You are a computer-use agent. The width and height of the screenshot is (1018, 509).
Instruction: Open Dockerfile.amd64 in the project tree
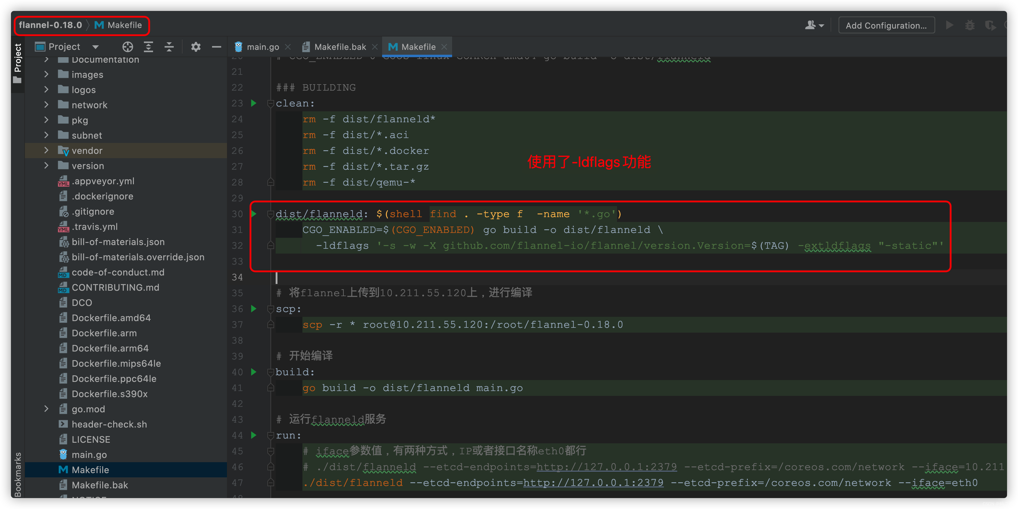pos(111,318)
